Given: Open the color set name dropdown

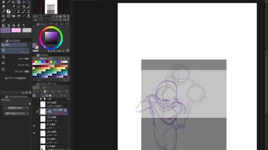Looking at the screenshot, I should point(48,59).
